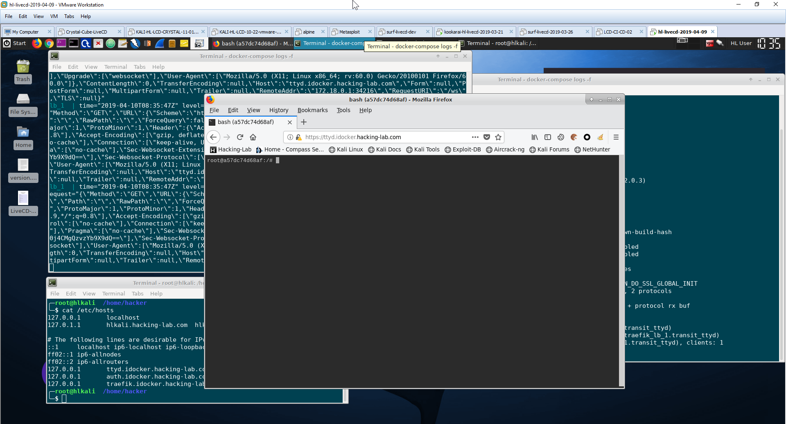Click the outlined cookie extension icon
786x424 pixels.
coord(561,137)
